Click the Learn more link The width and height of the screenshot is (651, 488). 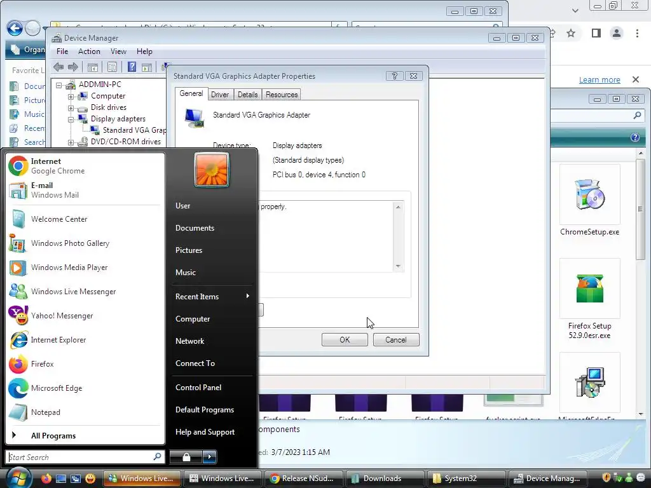(600, 79)
